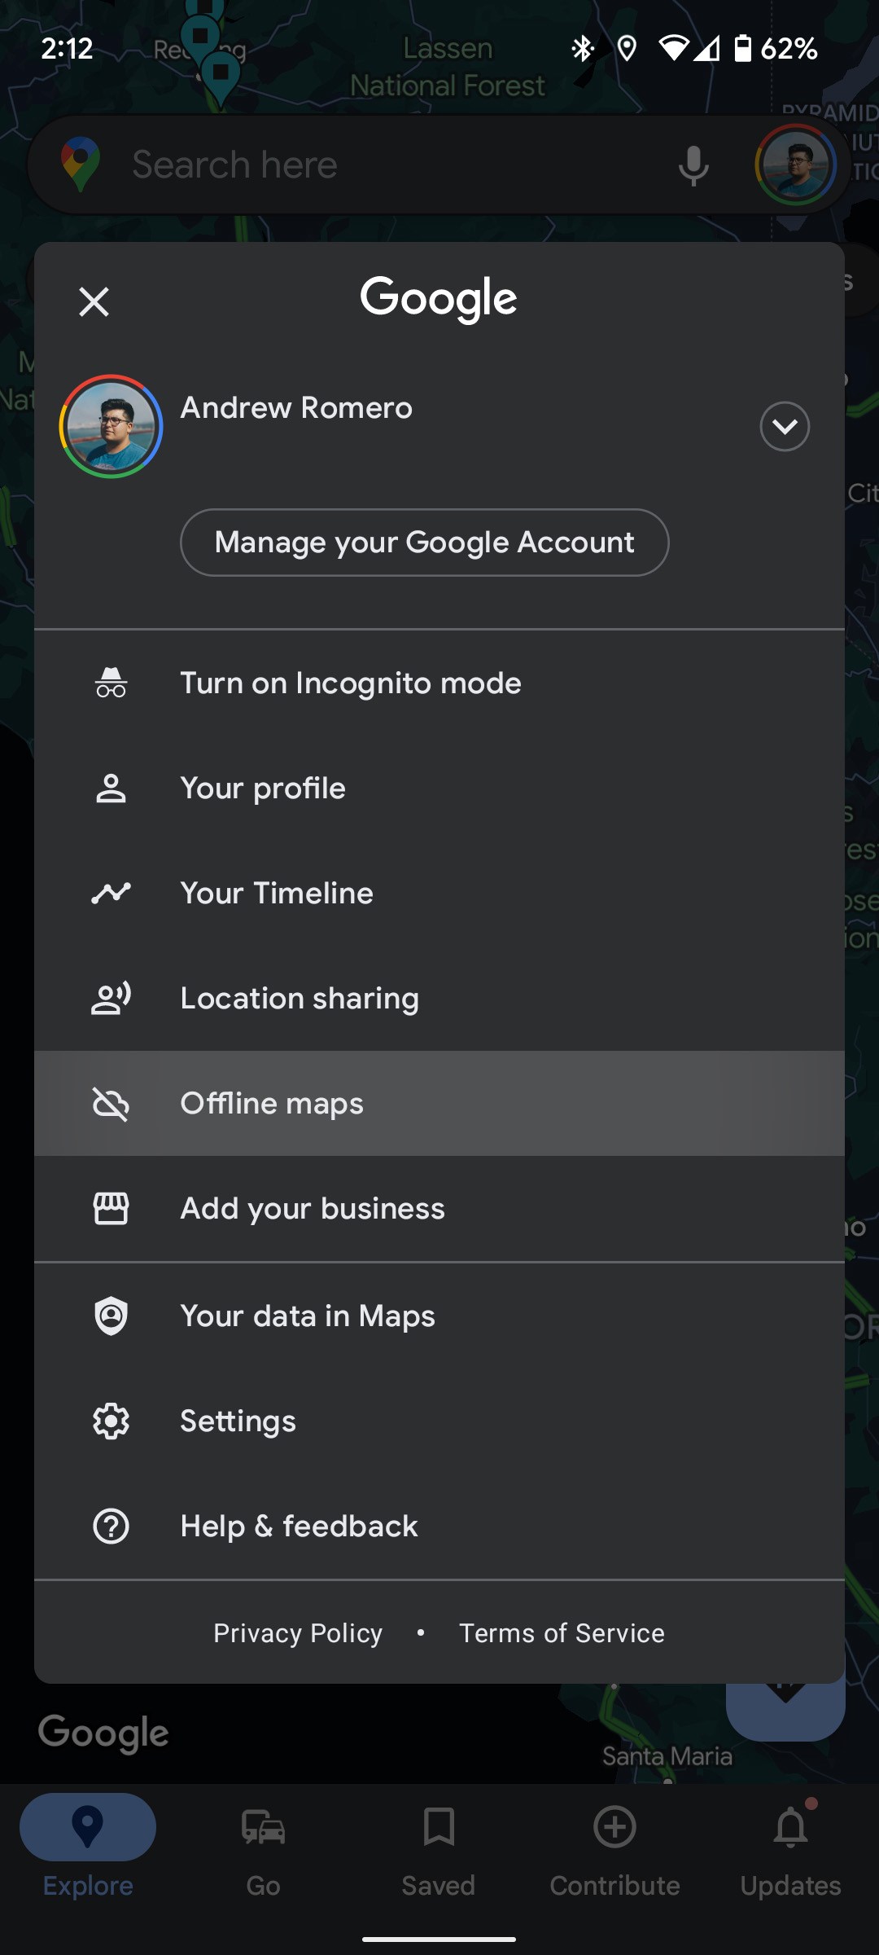Open Location sharing
This screenshot has height=1955, width=879.
pos(439,999)
